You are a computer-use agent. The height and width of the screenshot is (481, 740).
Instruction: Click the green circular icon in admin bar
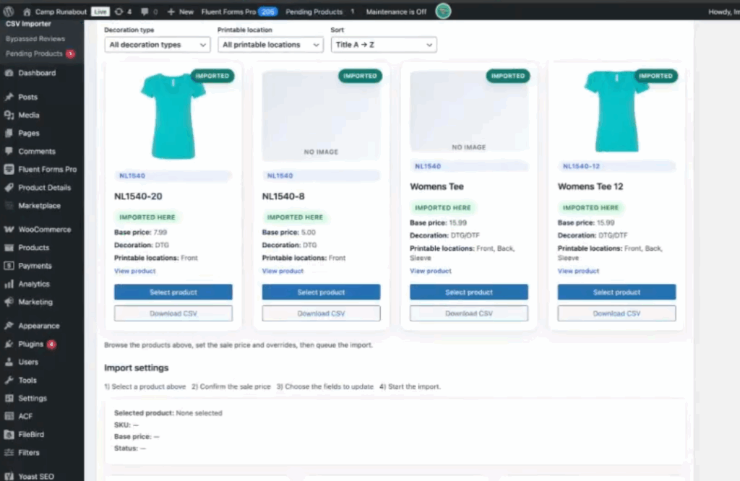click(x=443, y=12)
